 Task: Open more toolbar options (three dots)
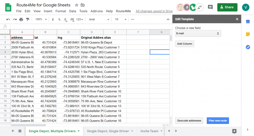pos(133,19)
